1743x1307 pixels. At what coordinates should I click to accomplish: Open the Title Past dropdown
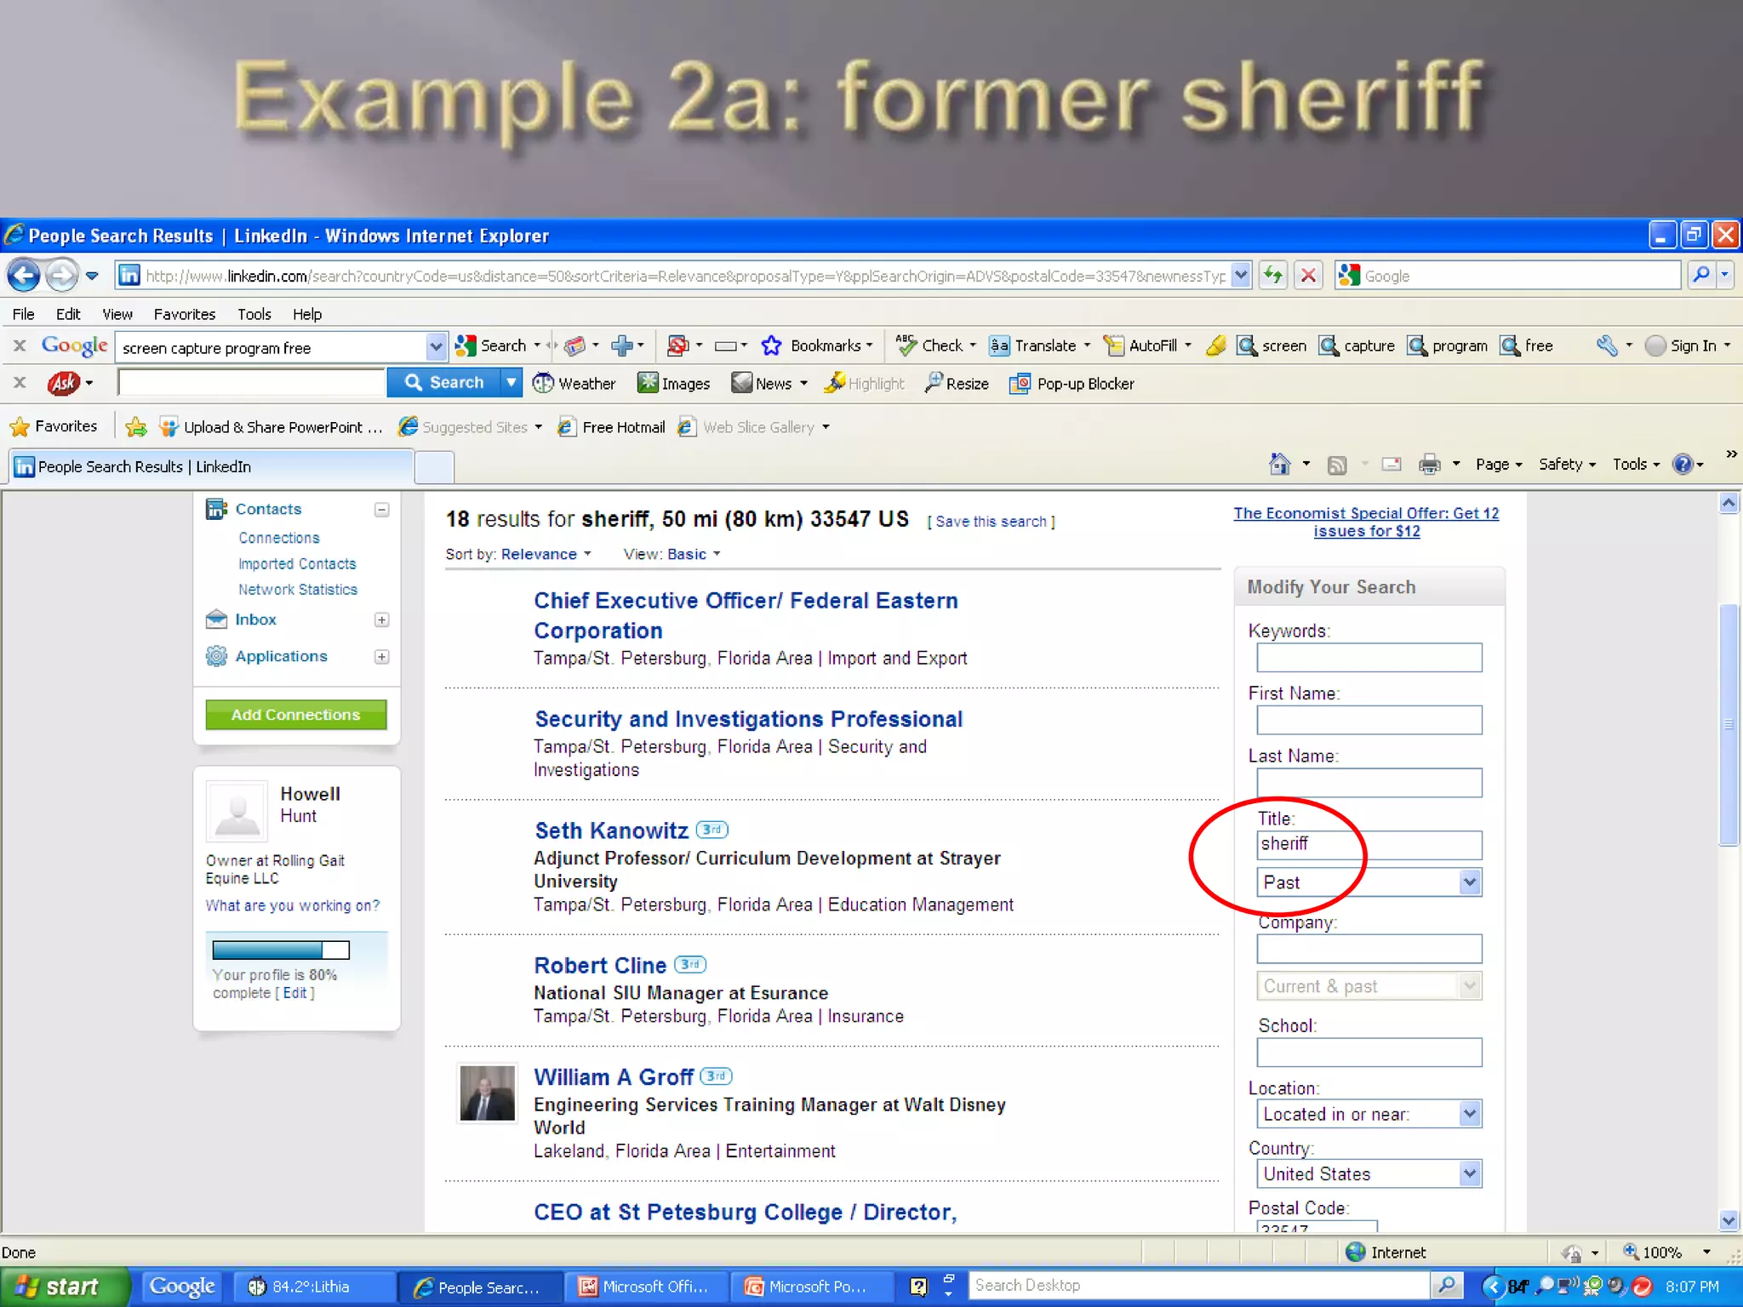1369,882
